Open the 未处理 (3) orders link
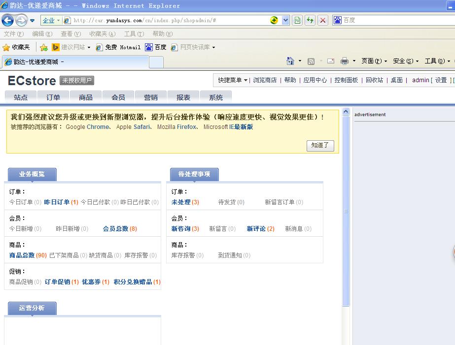 [x=185, y=202]
